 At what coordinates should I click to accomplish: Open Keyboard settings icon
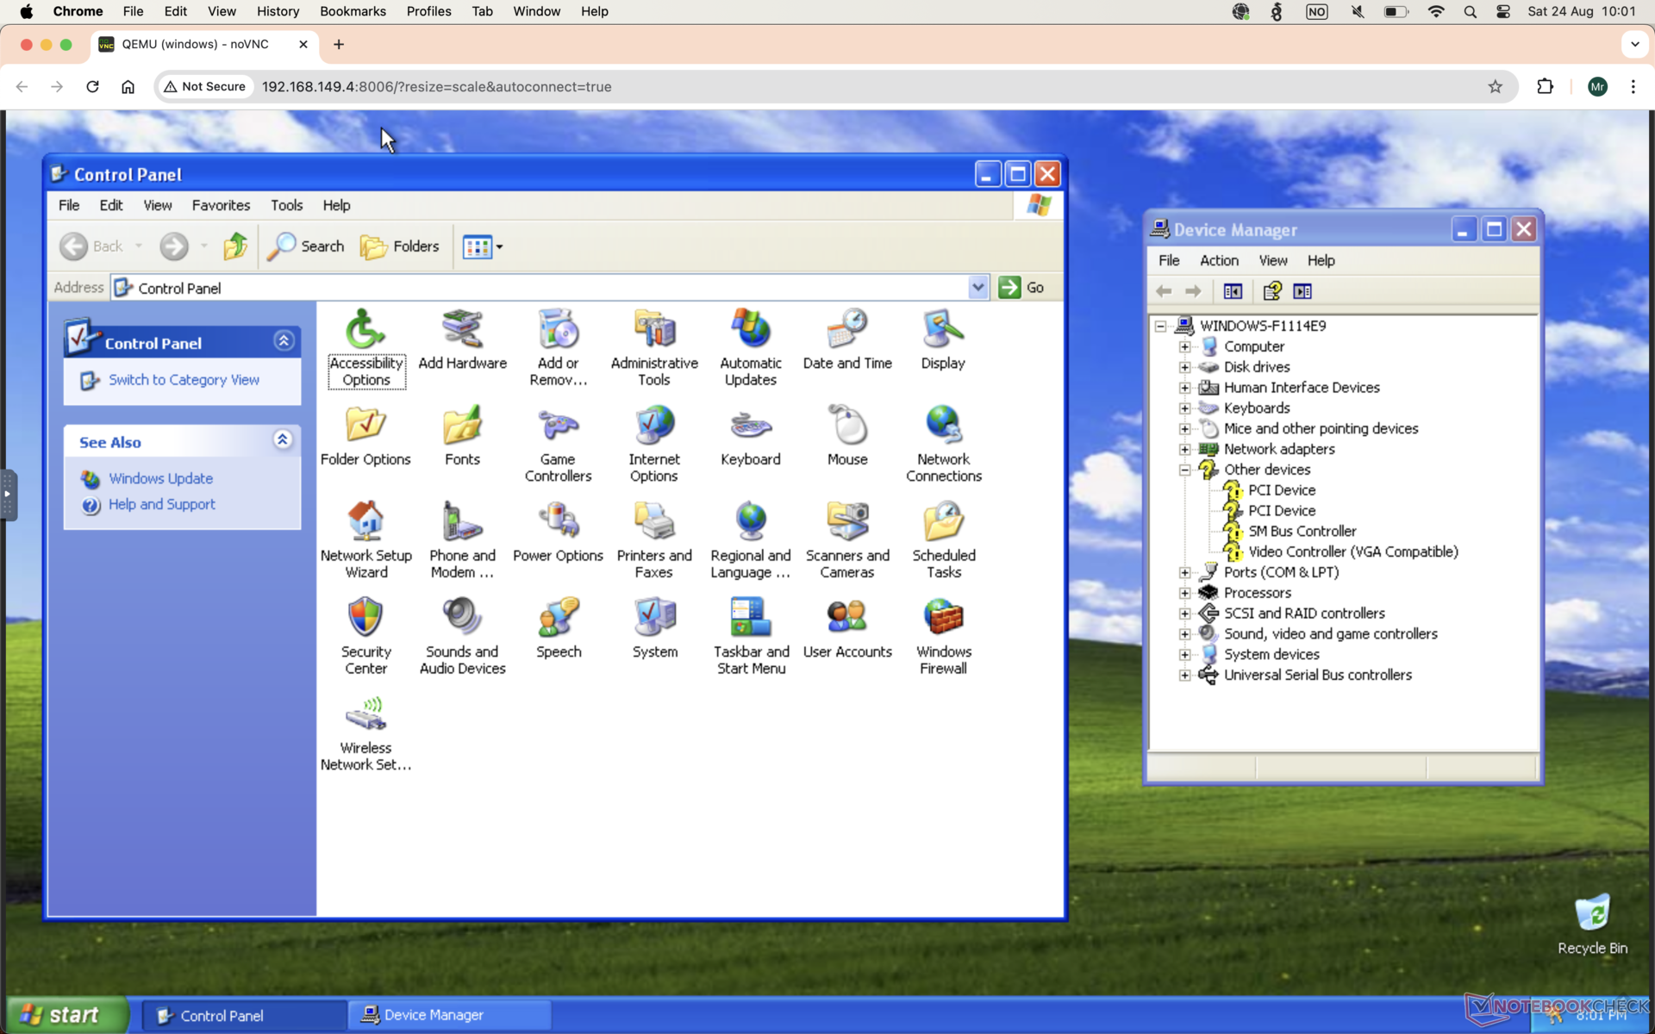[751, 436]
